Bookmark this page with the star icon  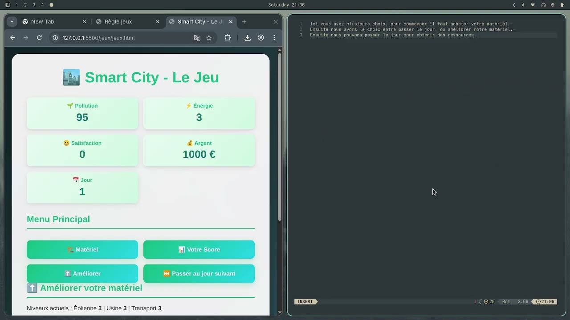pos(209,38)
